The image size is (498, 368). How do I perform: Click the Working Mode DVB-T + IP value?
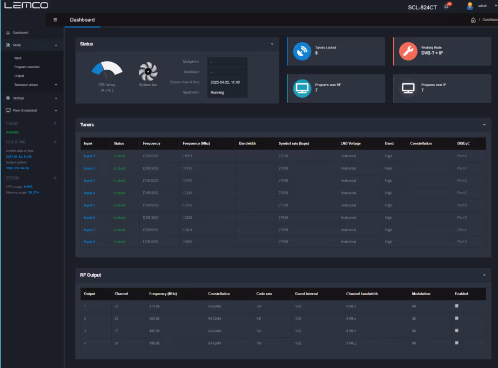coord(432,53)
